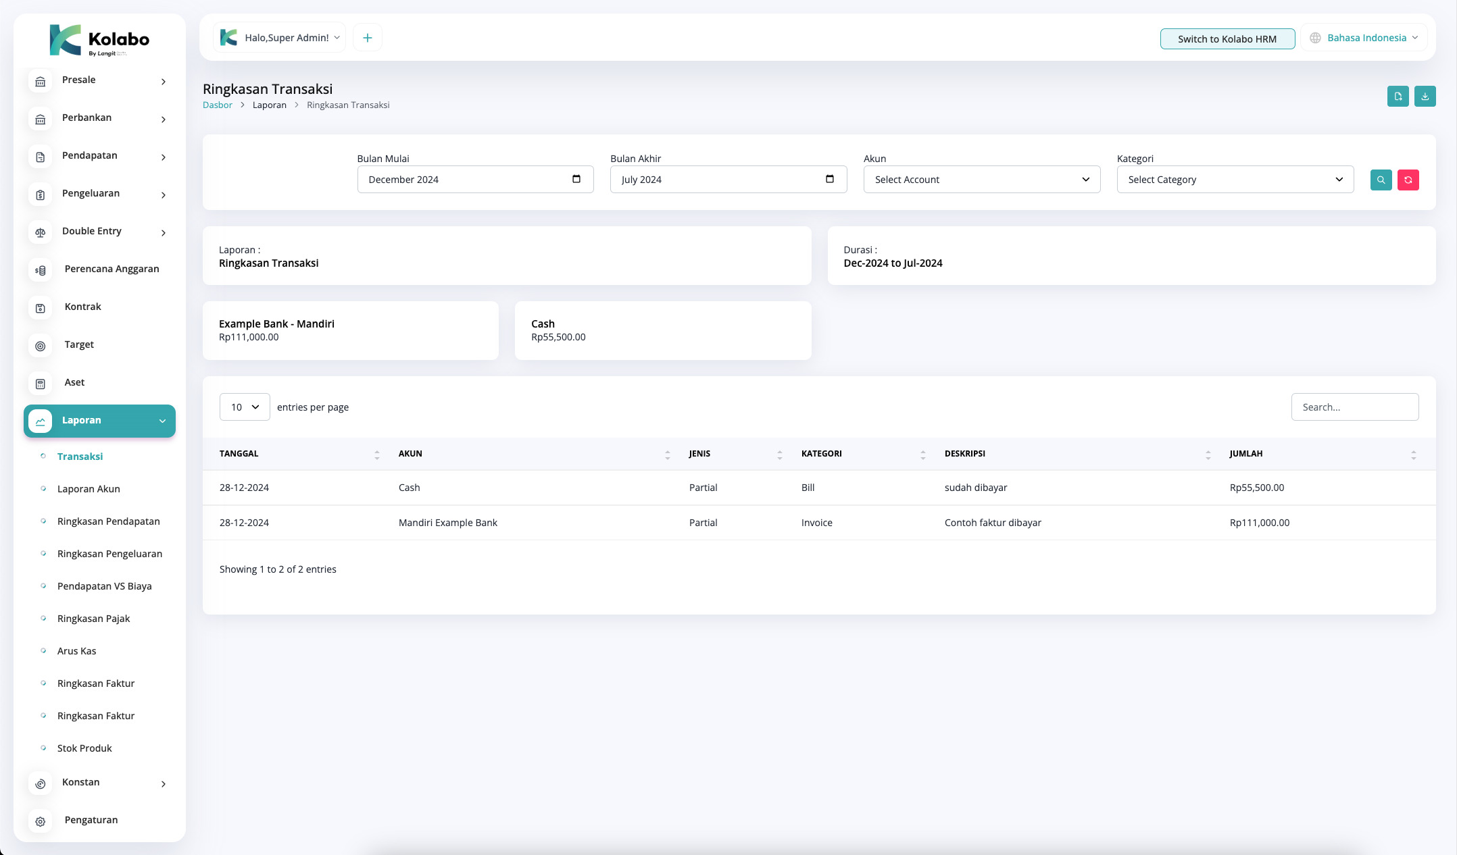Open Ringkasan Pendapatan submenu item
The width and height of the screenshot is (1457, 855).
pos(109,521)
